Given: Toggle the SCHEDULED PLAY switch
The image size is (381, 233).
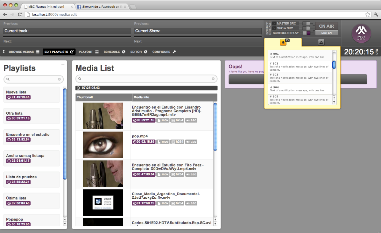Looking at the screenshot, I should pyautogui.click(x=307, y=33).
